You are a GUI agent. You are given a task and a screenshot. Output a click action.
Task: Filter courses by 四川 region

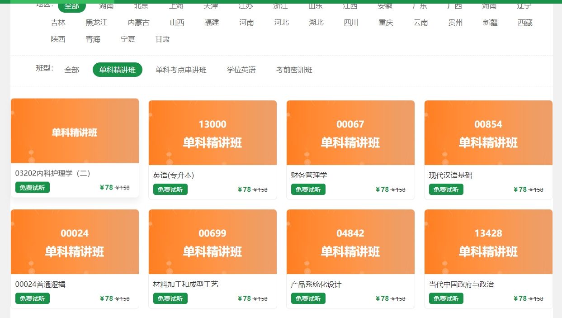pyautogui.click(x=351, y=23)
